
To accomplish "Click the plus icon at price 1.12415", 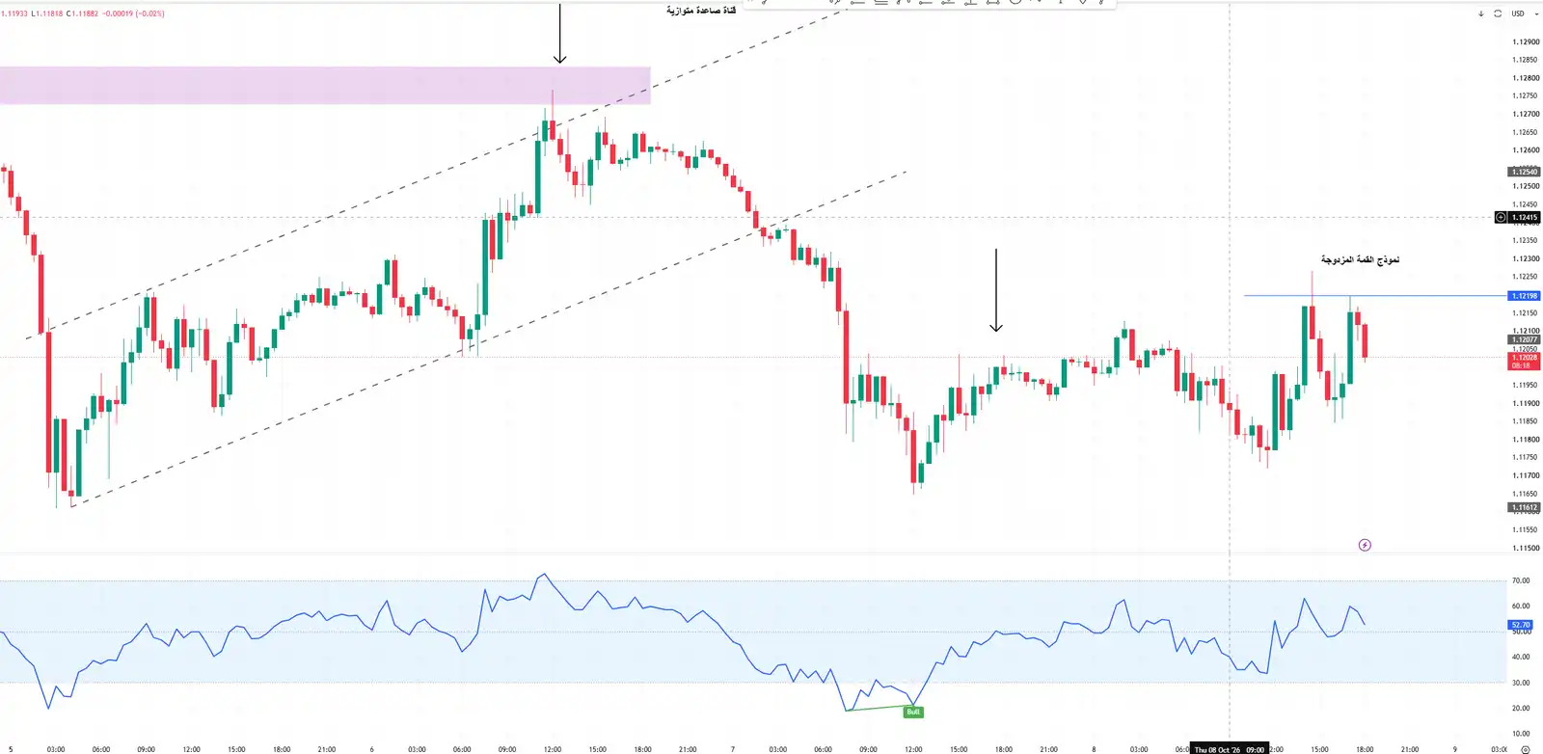I will [1501, 217].
